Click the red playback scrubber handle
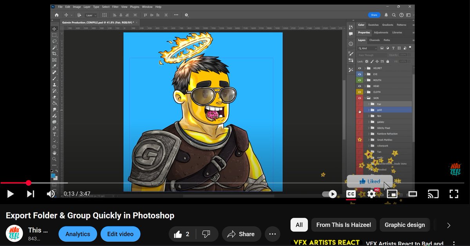 [29, 183]
